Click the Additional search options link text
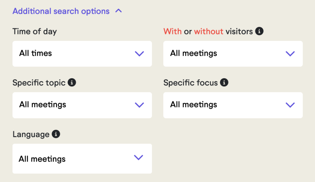 tap(61, 11)
